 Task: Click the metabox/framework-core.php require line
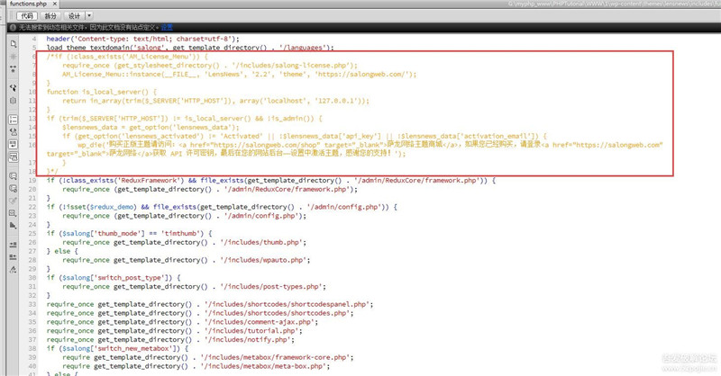point(208,358)
